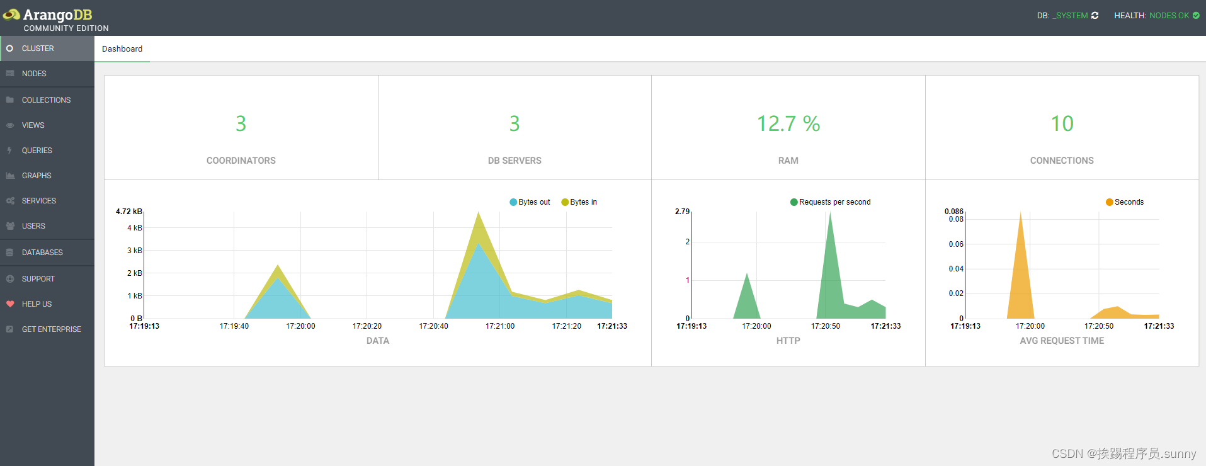Image resolution: width=1206 pixels, height=466 pixels.
Task: Select Get Enterprise in sidebar
Action: tap(47, 329)
